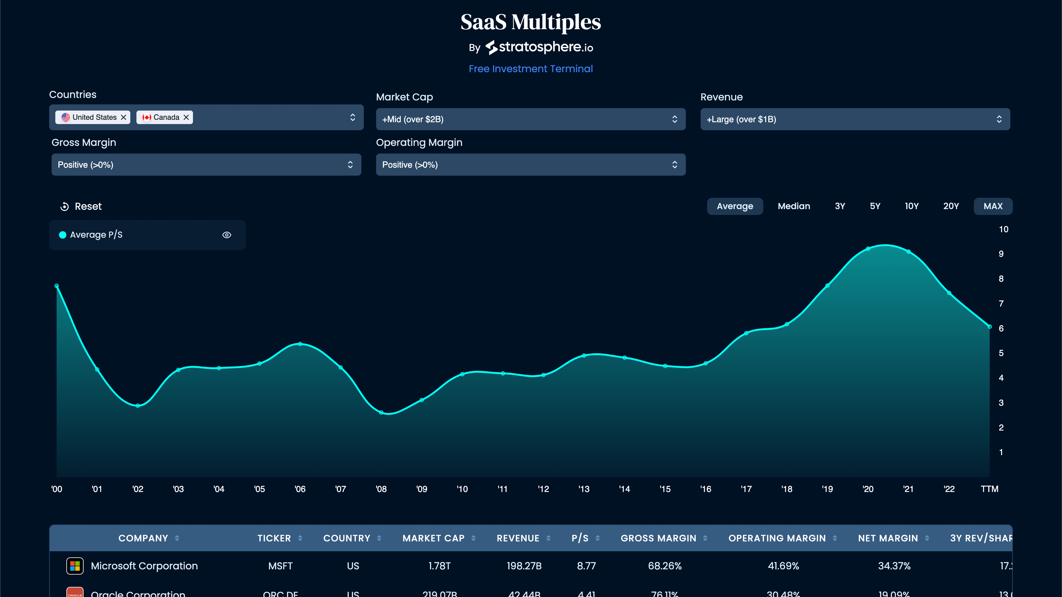Click the cyan color dot next to Average P/S
Viewport: 1062px width, 597px height.
click(63, 235)
